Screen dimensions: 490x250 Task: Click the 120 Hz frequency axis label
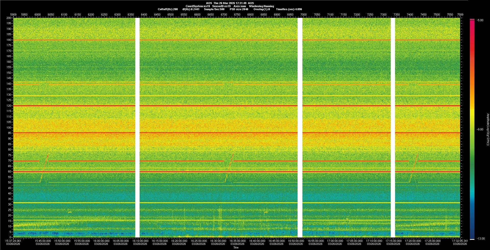coord(9,106)
